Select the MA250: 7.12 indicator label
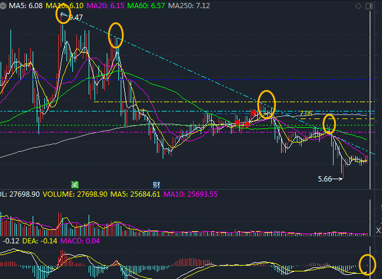This screenshot has height=279, width=382. [x=189, y=6]
